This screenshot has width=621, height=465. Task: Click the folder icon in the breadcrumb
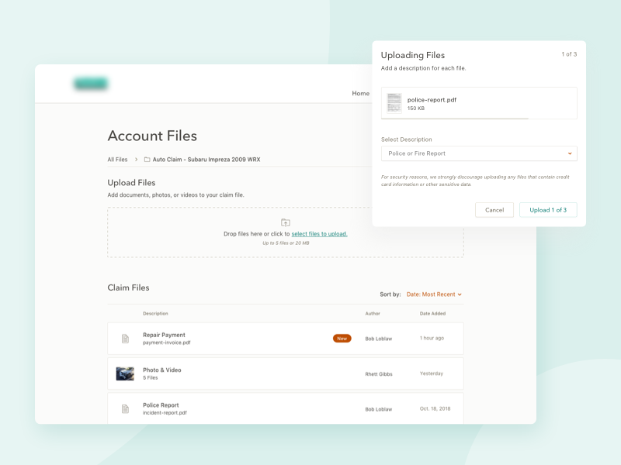point(147,160)
